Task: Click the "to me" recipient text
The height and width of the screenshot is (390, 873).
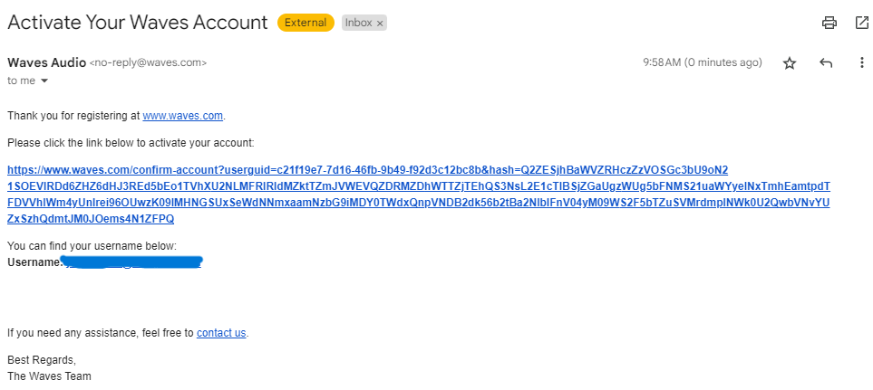Action: [21, 81]
